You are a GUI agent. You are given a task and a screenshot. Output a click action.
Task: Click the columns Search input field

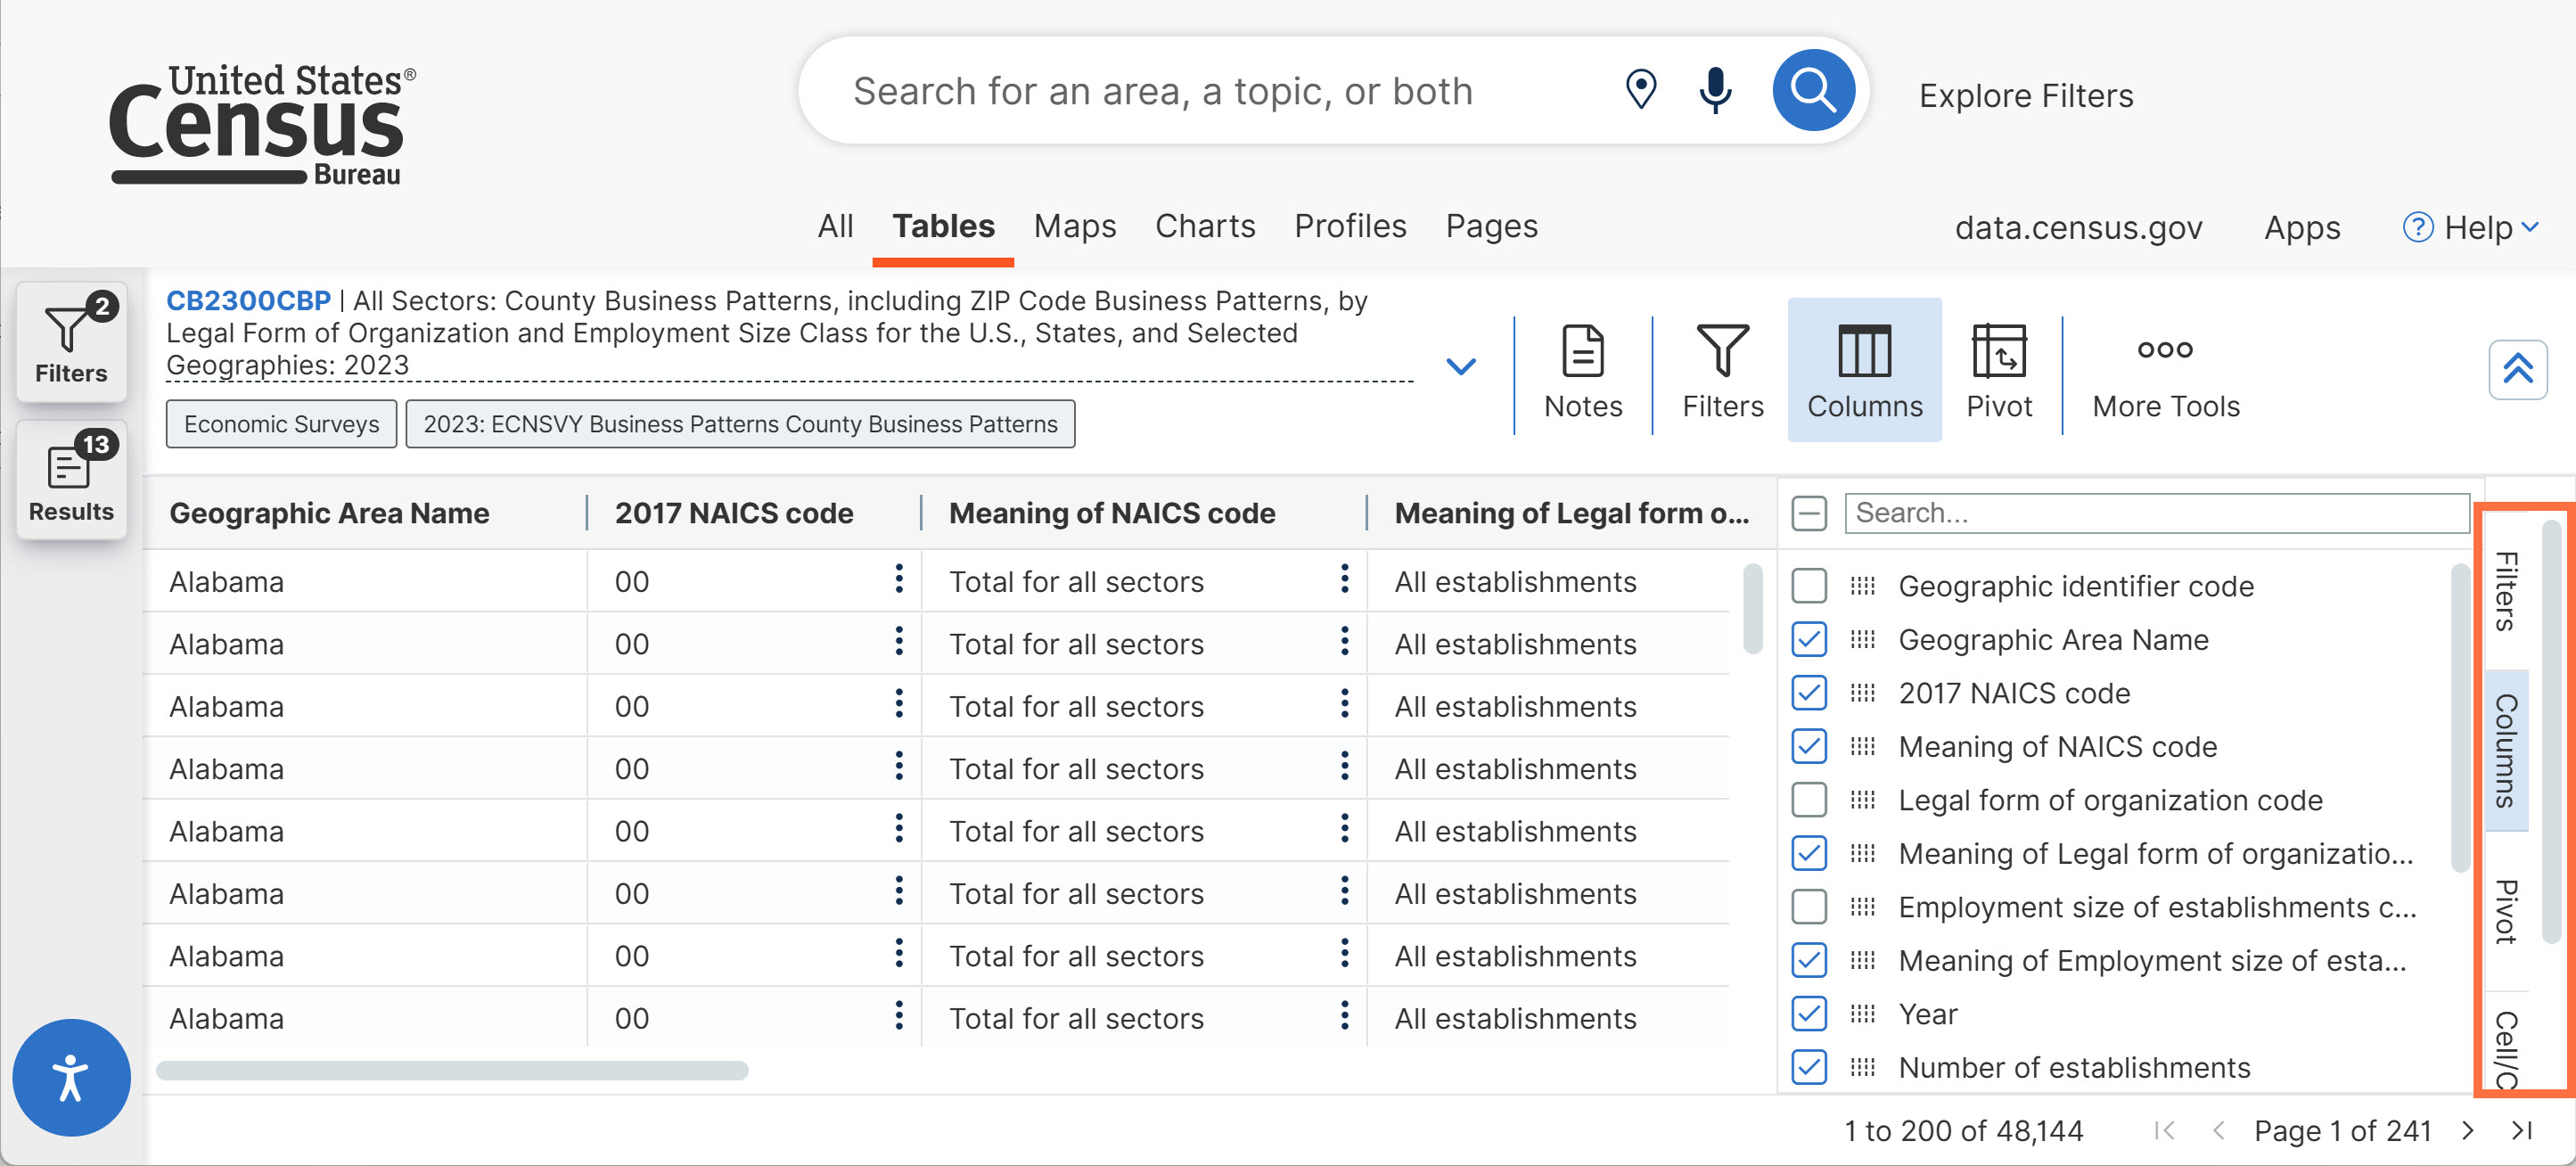2155,513
